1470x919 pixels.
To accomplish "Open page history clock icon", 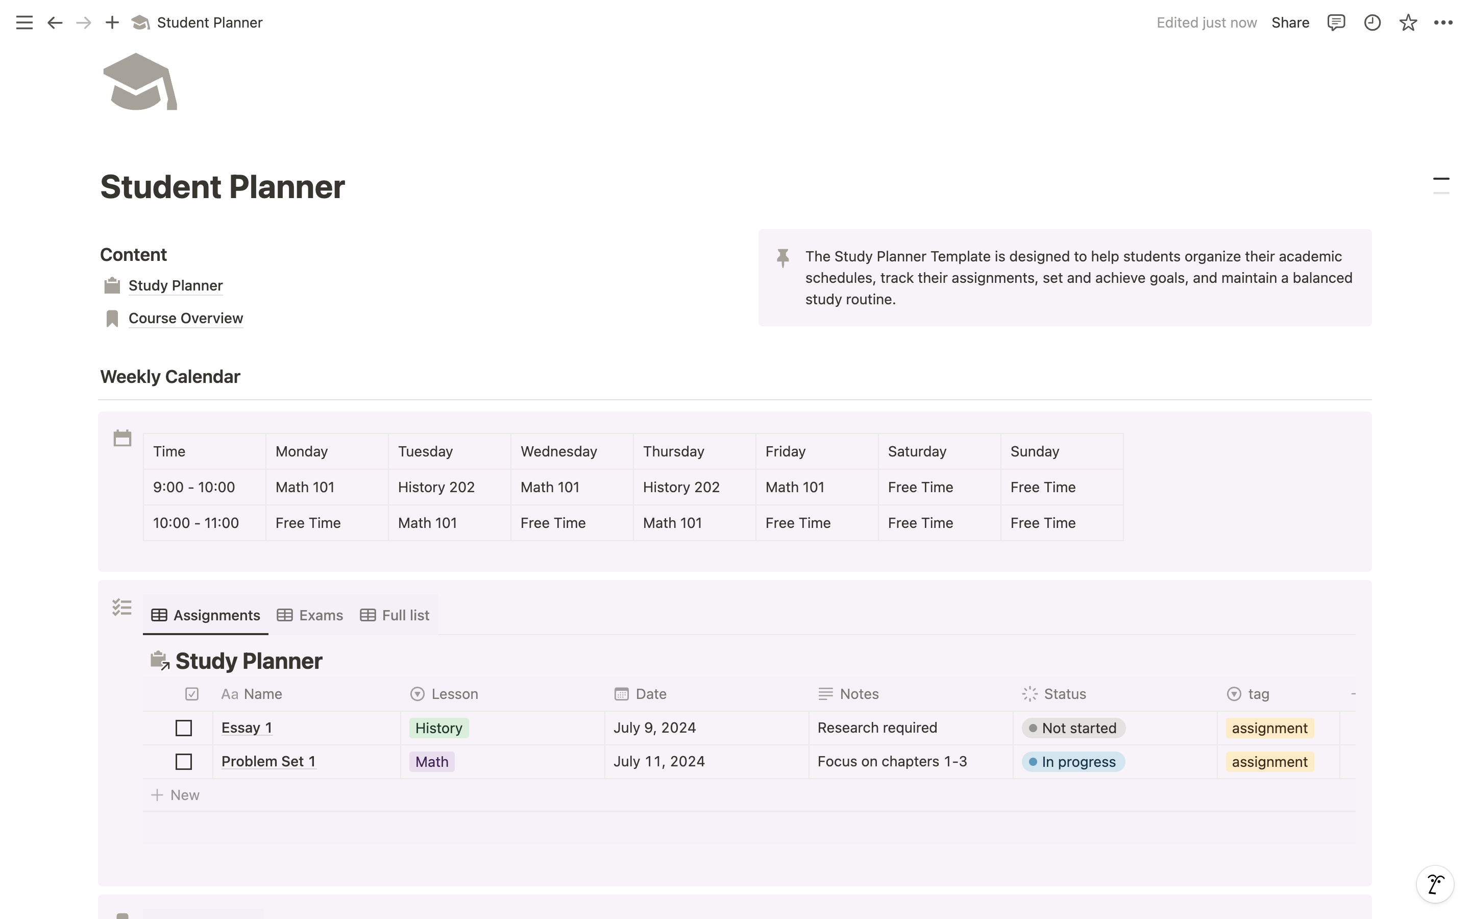I will coord(1372,23).
